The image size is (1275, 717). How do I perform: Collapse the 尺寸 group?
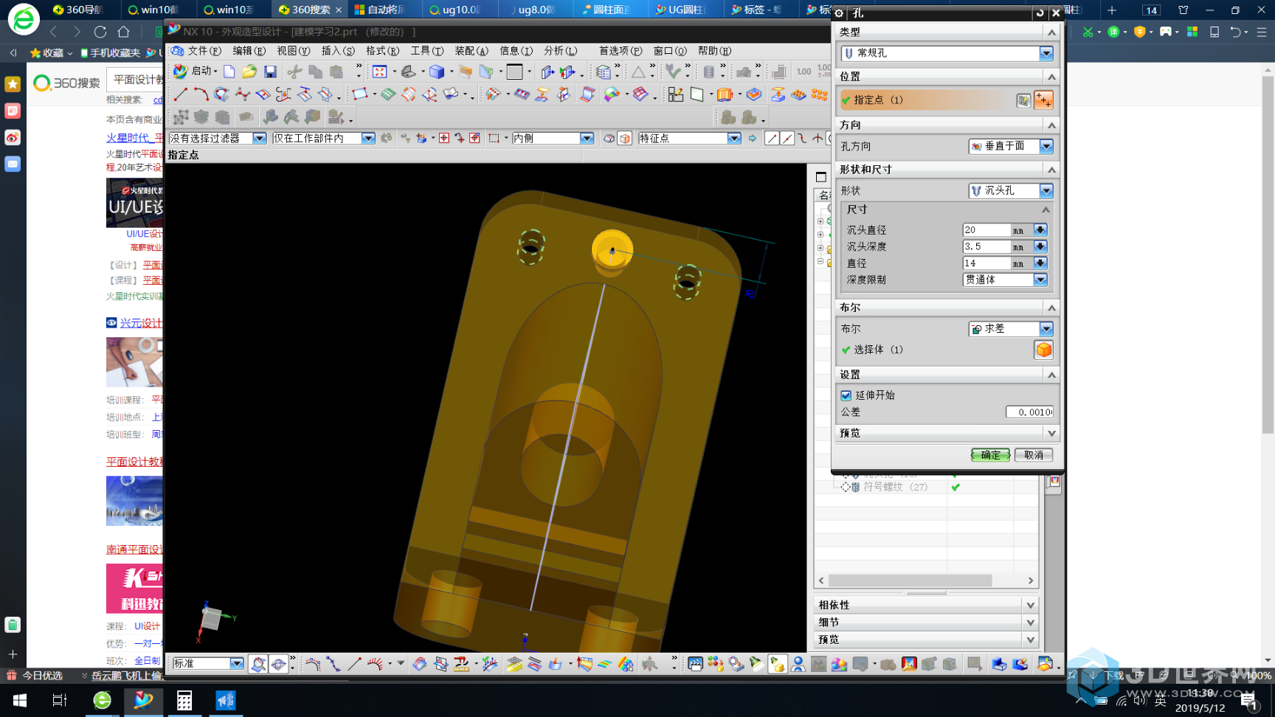(1046, 209)
